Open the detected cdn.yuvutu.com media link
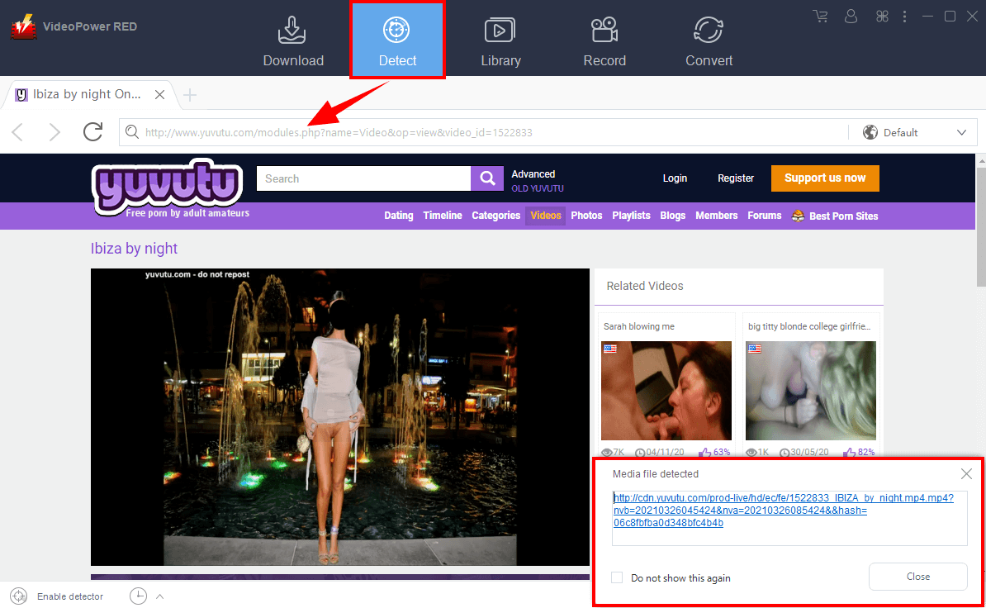986x608 pixels. (784, 511)
